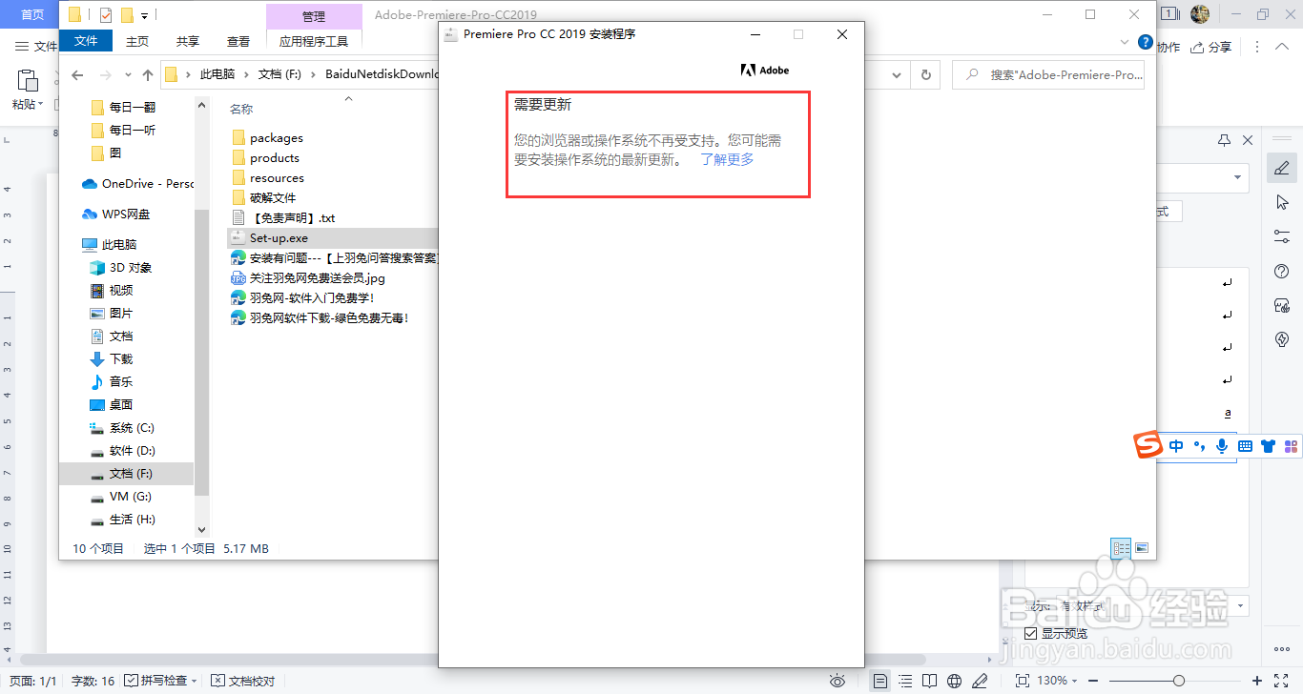The width and height of the screenshot is (1303, 694).
Task: Click WPS 分享 button
Action: pos(1212,47)
